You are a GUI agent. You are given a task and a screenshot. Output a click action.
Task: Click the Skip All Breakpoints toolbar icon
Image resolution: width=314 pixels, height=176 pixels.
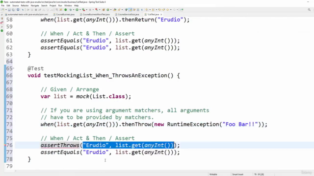[23, 10]
